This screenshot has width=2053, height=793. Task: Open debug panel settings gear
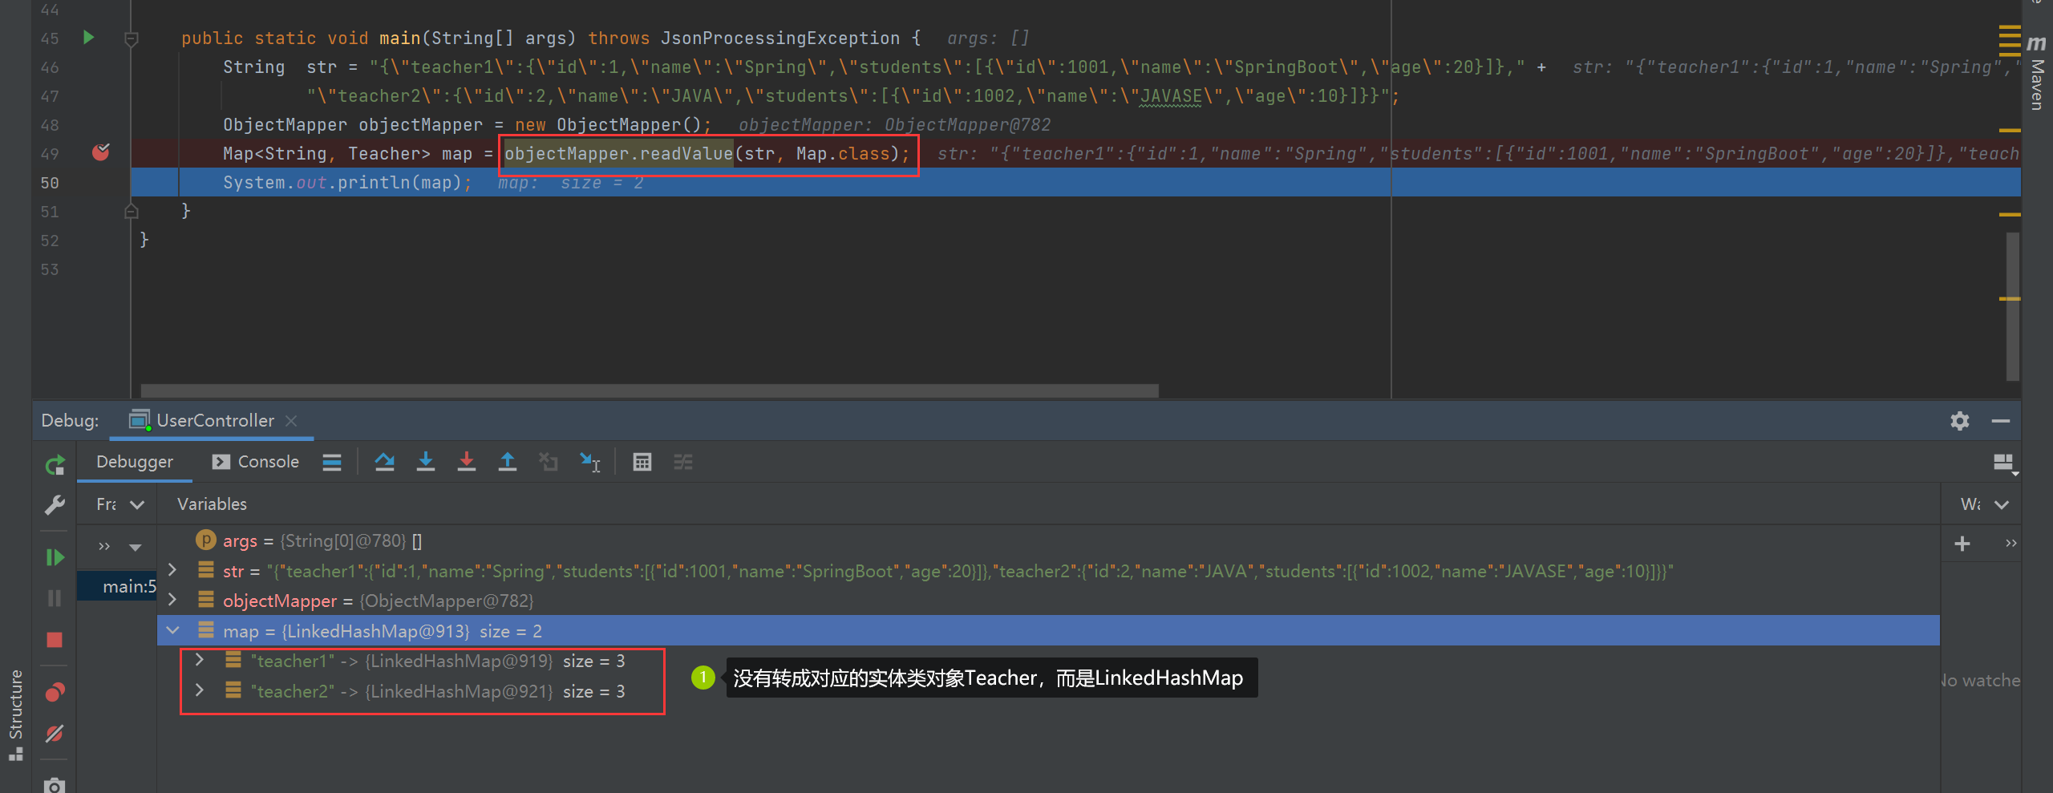tap(1960, 420)
